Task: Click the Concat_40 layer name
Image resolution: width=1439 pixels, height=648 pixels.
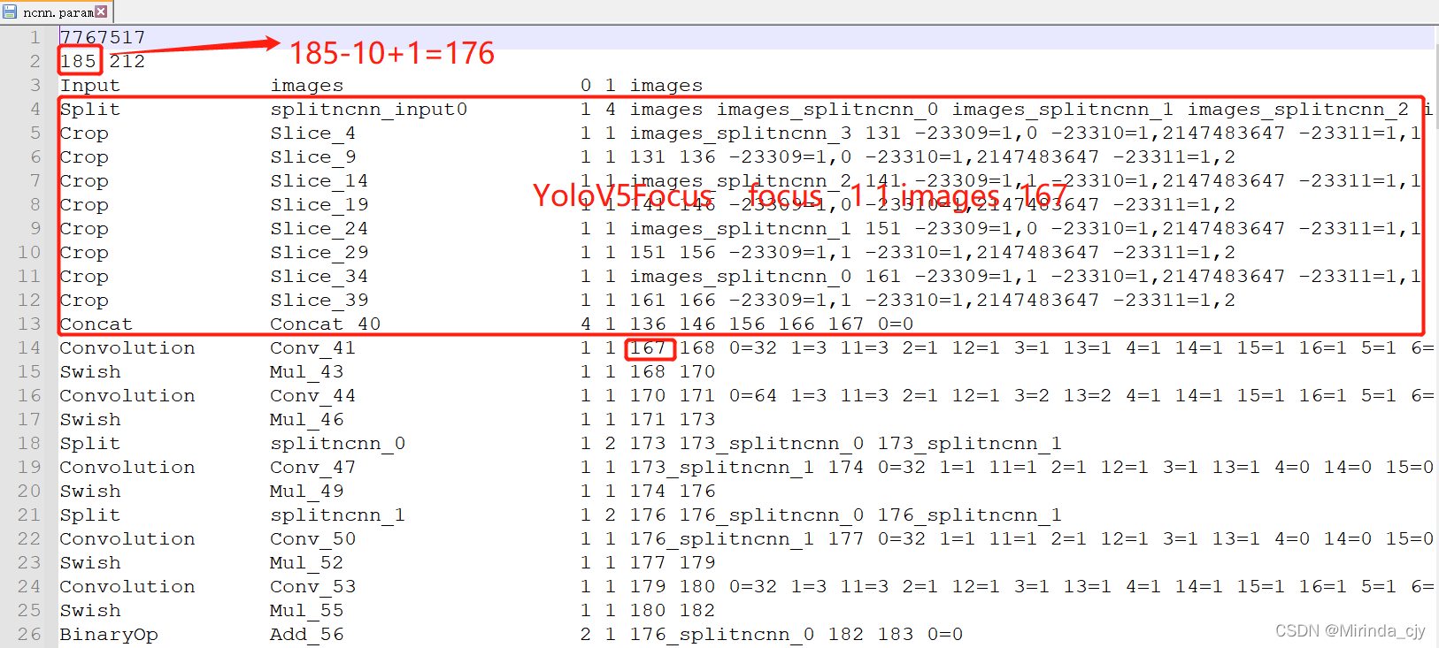Action: point(326,324)
